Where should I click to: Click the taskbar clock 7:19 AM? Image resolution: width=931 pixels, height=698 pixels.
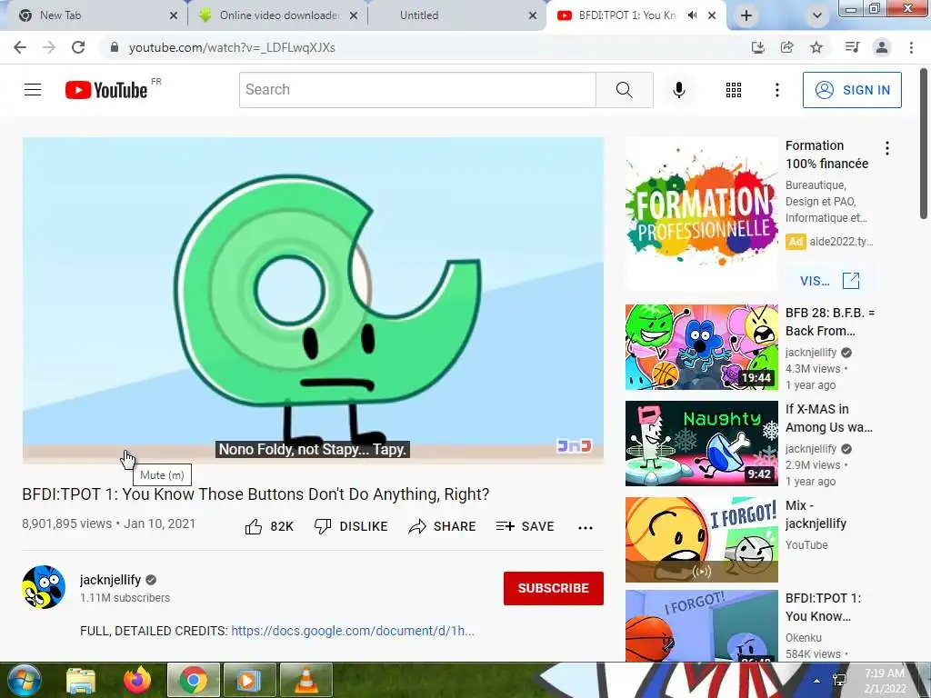click(885, 680)
